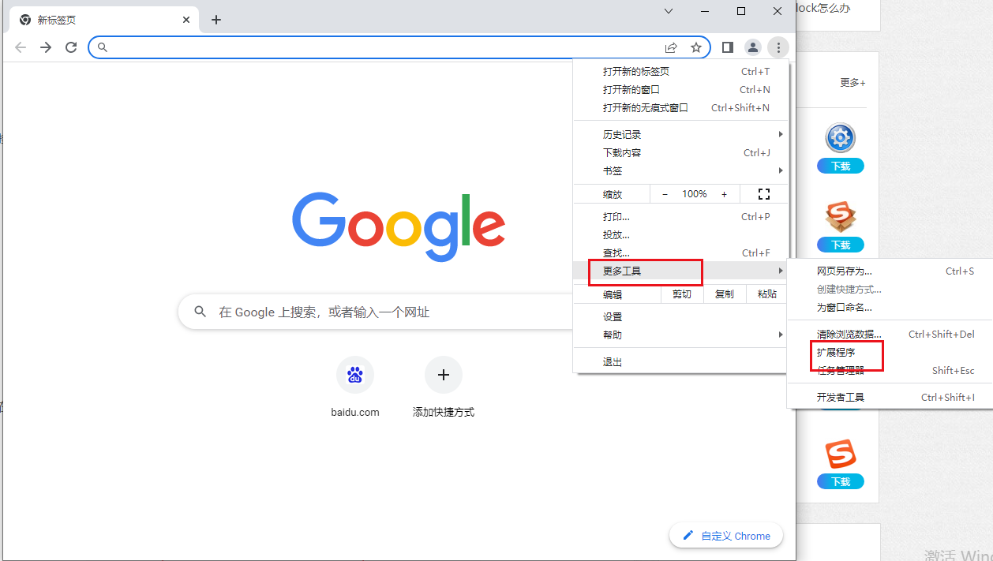Select 打开新的窗口 menu item

[x=680, y=89]
